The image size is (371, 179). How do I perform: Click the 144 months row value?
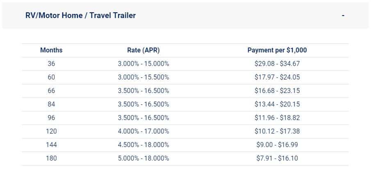pyautogui.click(x=51, y=145)
